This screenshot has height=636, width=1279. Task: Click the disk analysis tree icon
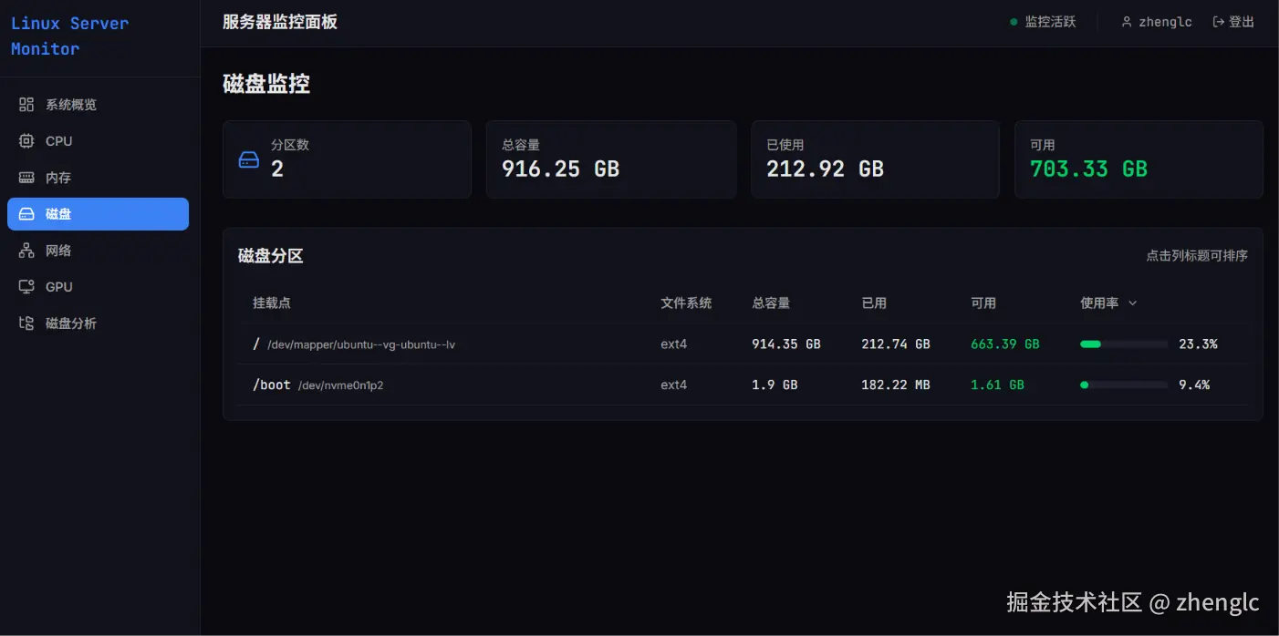[x=26, y=323]
